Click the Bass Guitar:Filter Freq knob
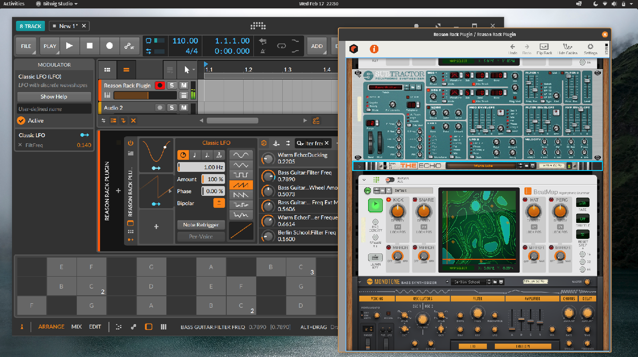Viewport: 638px width, 357px height. pyautogui.click(x=268, y=176)
